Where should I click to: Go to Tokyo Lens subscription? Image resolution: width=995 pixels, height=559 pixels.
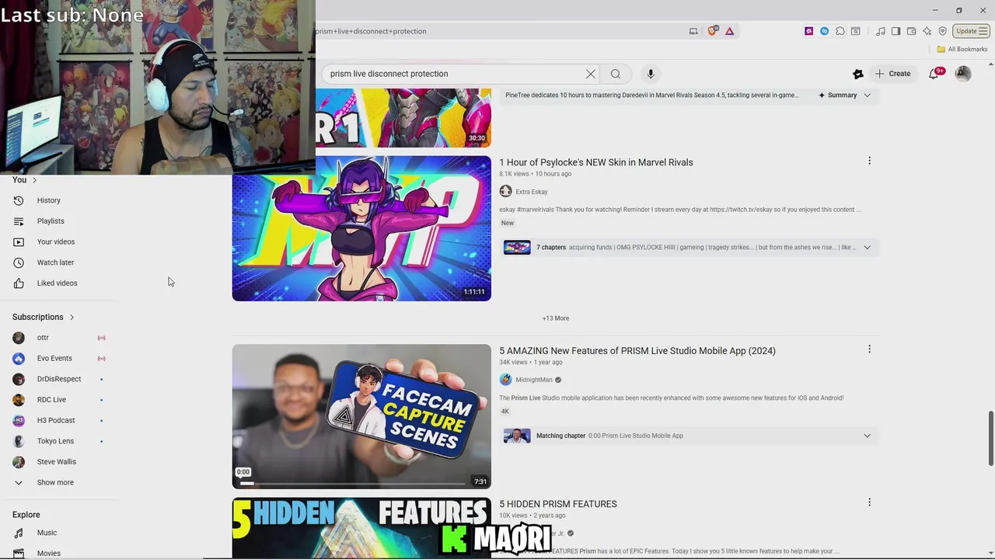55,441
